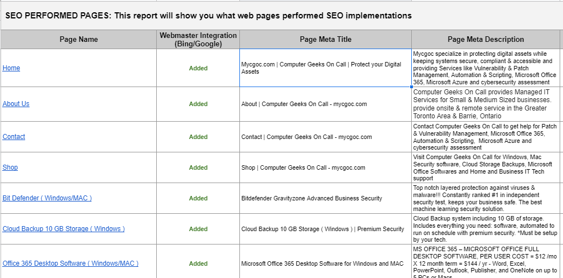
Task: Select the Added status in Contact row
Action: pyautogui.click(x=198, y=137)
